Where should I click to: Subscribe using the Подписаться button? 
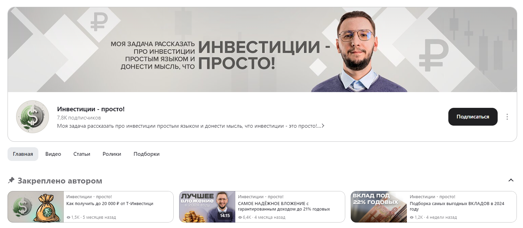473,117
